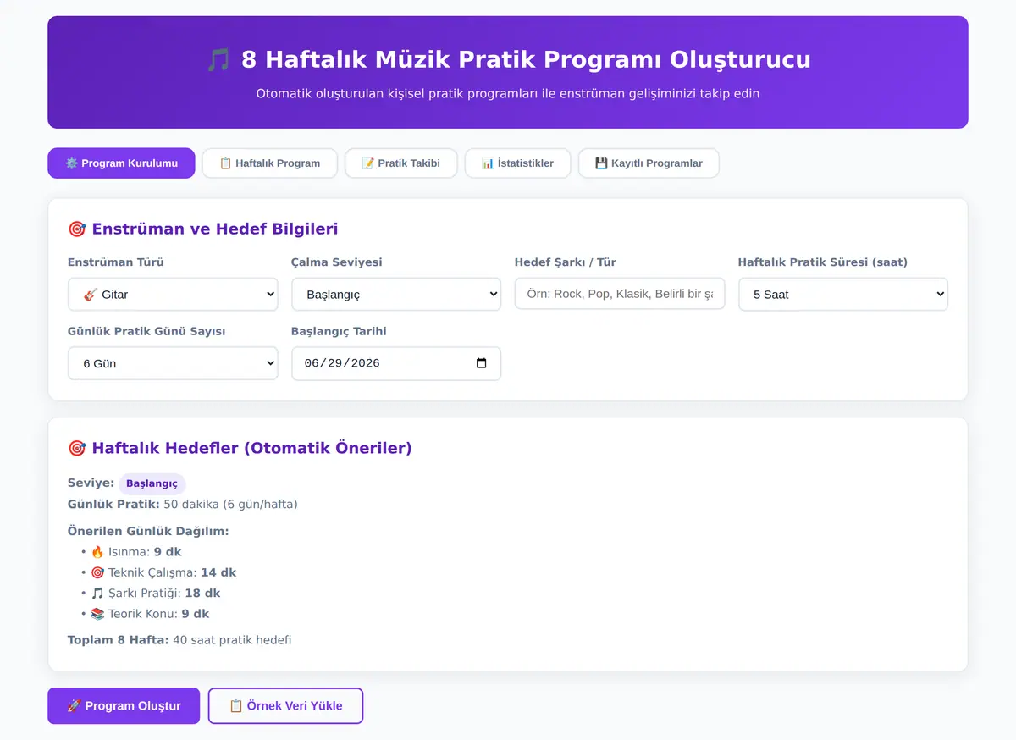Viewport: 1016px width, 740px height.
Task: Open the Haftalık Pratik Süresi dropdown
Action: (843, 295)
